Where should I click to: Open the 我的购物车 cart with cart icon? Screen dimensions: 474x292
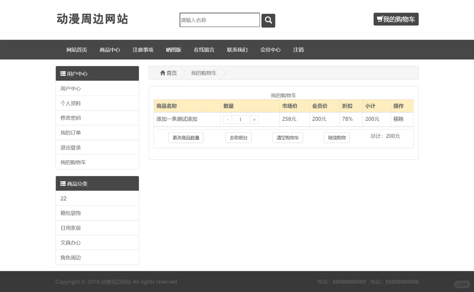pyautogui.click(x=396, y=19)
